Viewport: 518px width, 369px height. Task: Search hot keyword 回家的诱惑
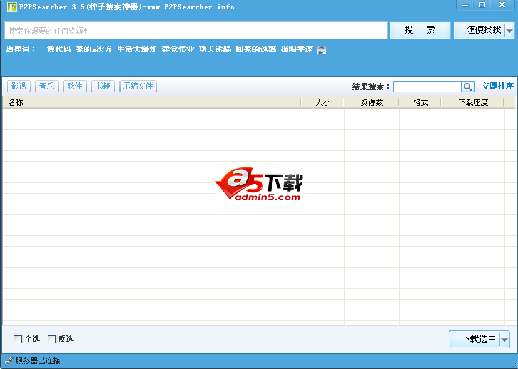pyautogui.click(x=256, y=49)
